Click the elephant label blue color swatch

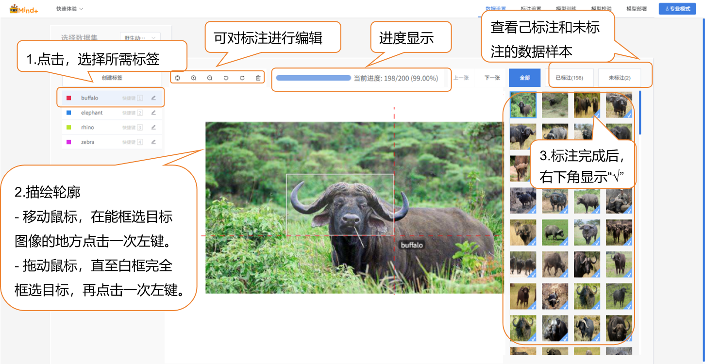click(x=68, y=113)
